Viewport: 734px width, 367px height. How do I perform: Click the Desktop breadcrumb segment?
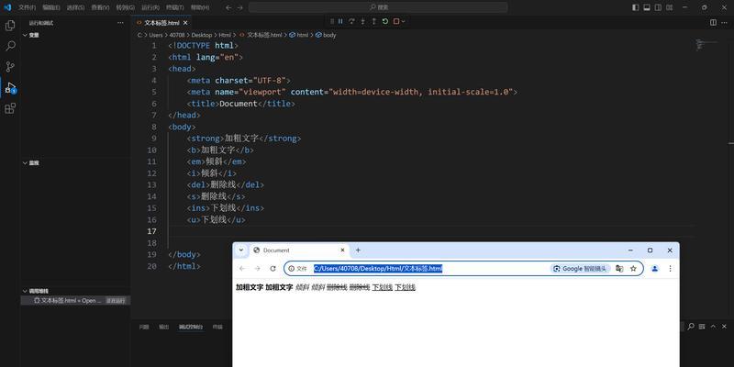click(x=202, y=35)
